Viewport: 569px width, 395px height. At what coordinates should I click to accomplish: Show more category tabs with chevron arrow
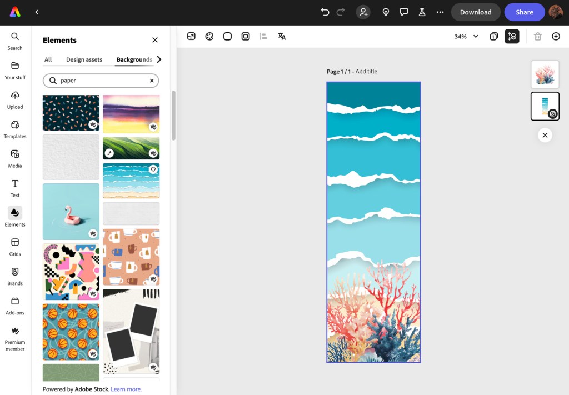159,59
